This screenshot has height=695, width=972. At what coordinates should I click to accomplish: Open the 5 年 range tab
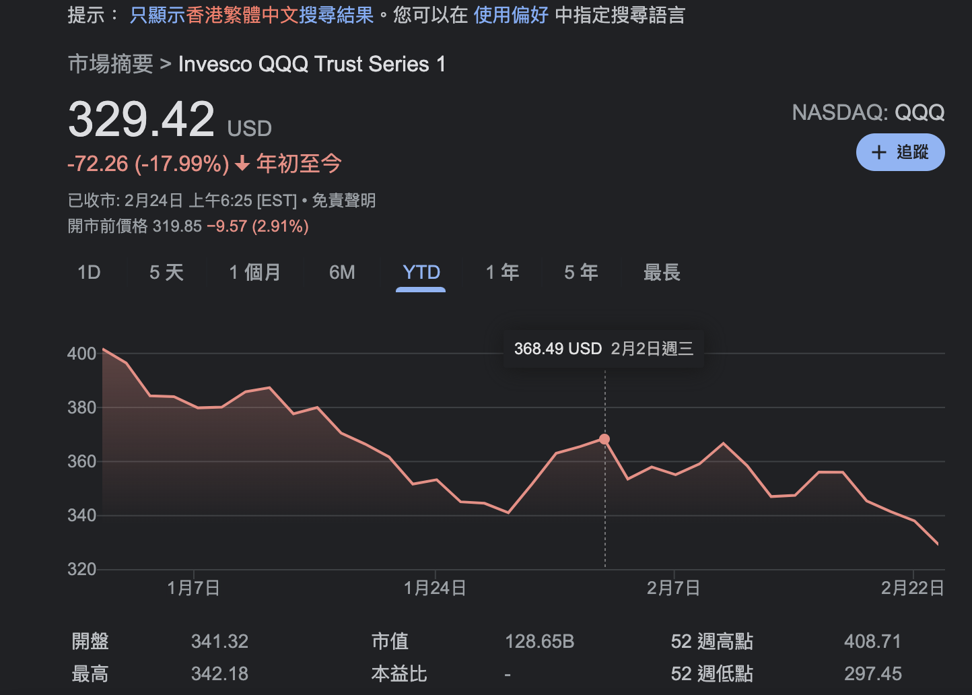pos(581,273)
